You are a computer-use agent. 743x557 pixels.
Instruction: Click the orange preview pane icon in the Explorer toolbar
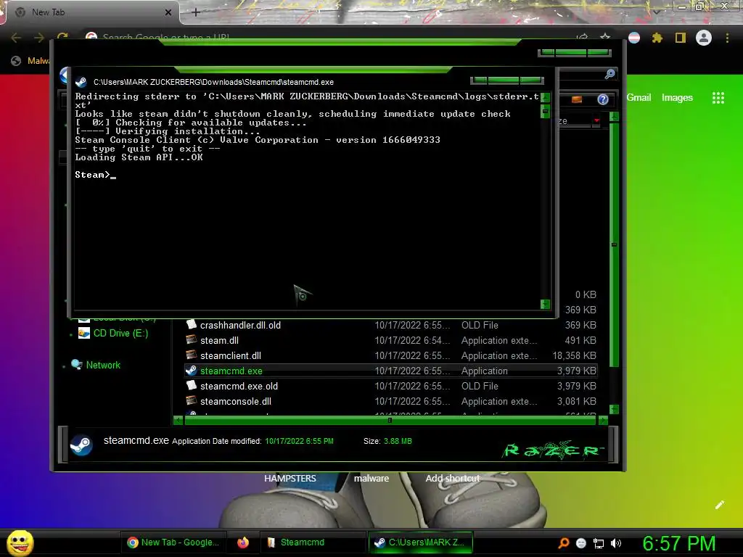577,99
